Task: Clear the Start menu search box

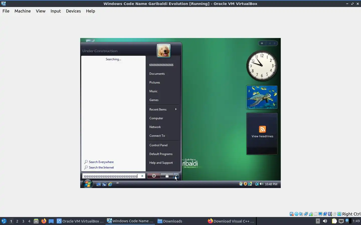Action: click(142, 176)
